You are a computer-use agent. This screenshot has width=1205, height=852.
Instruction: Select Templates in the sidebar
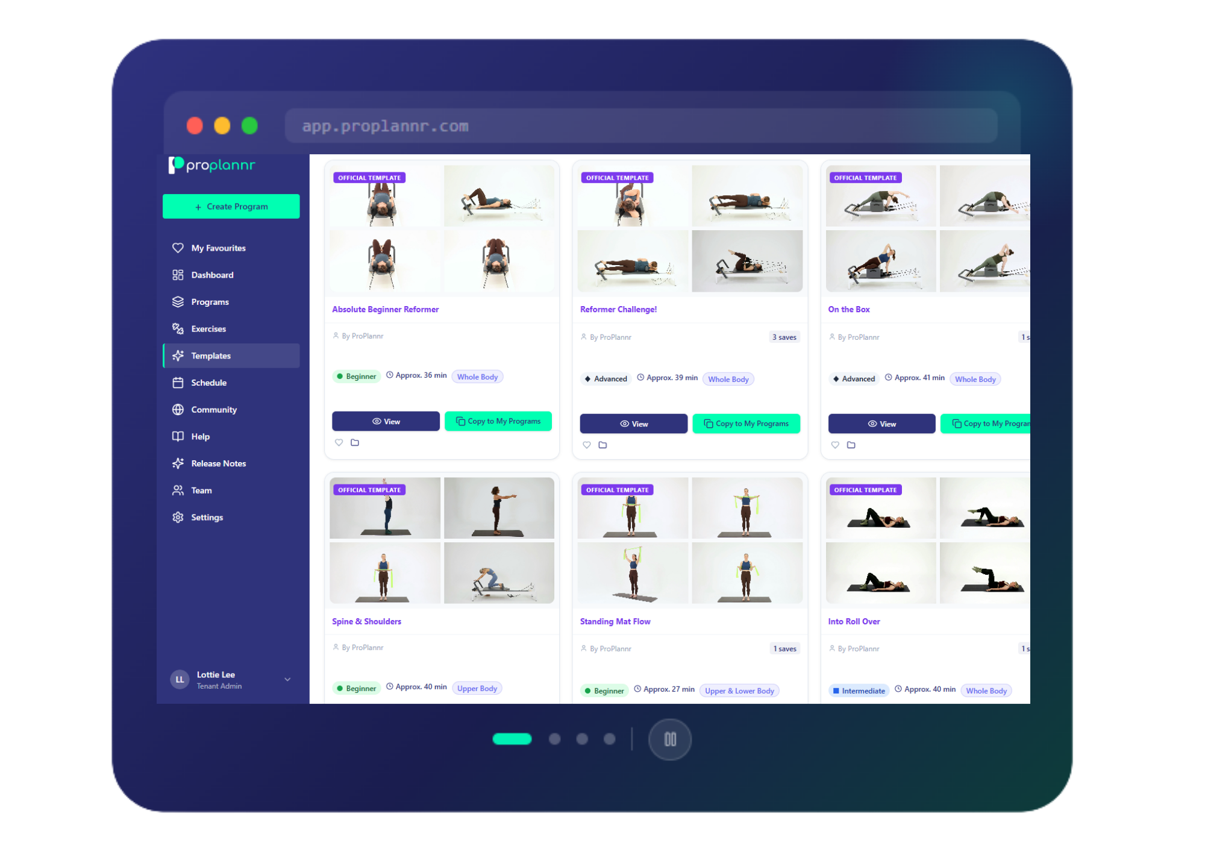231,356
